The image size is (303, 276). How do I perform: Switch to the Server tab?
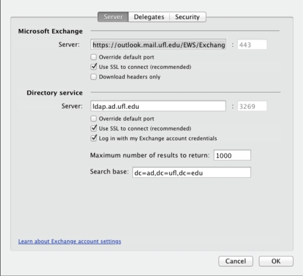[x=113, y=17]
